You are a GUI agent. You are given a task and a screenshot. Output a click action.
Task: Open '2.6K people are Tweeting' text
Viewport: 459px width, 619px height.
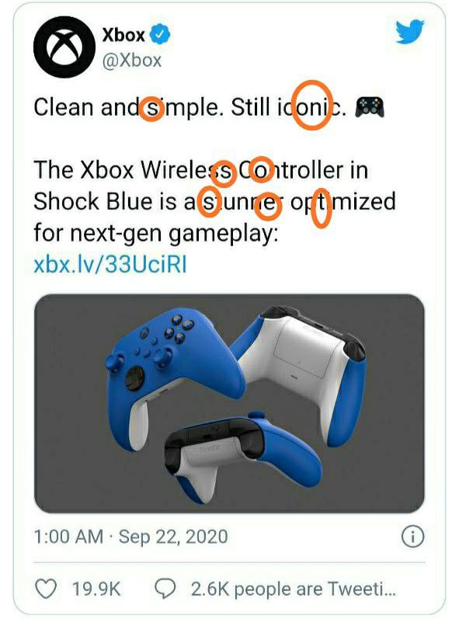pyautogui.click(x=294, y=589)
